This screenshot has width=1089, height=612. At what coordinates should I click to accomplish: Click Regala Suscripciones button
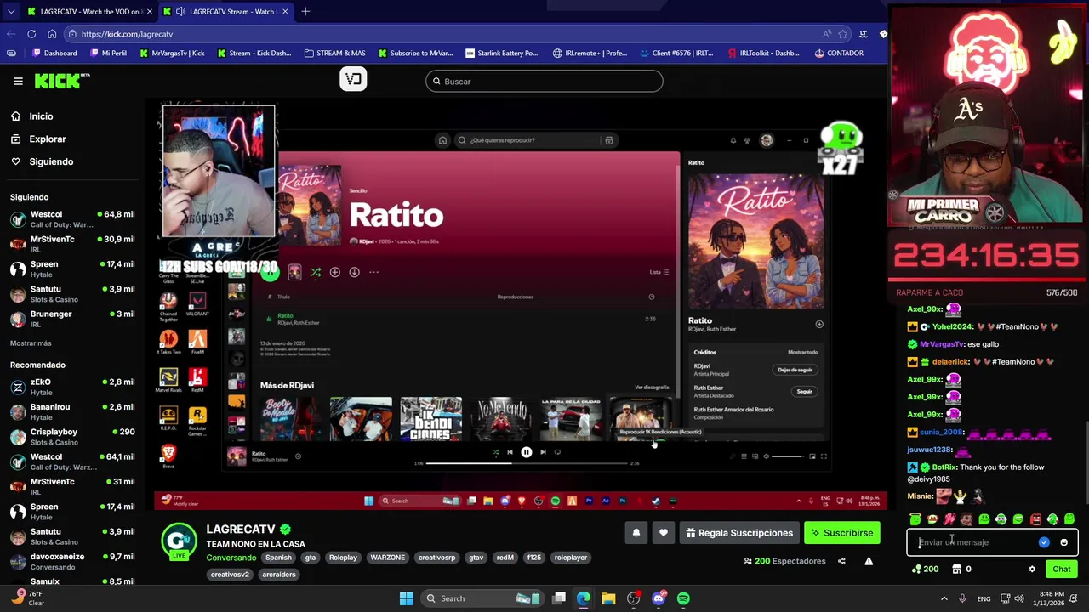[x=738, y=533]
